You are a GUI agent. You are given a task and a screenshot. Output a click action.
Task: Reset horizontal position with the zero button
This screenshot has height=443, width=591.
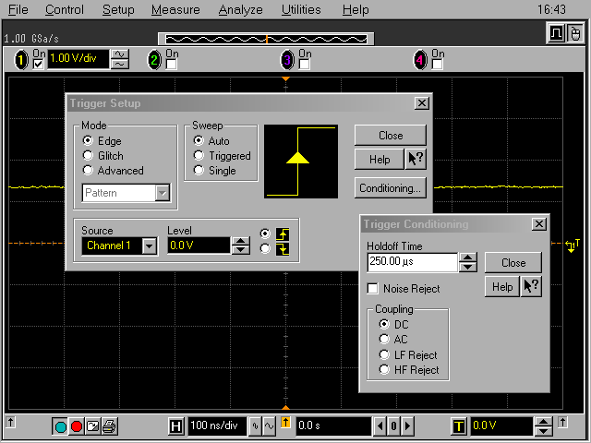click(x=392, y=426)
